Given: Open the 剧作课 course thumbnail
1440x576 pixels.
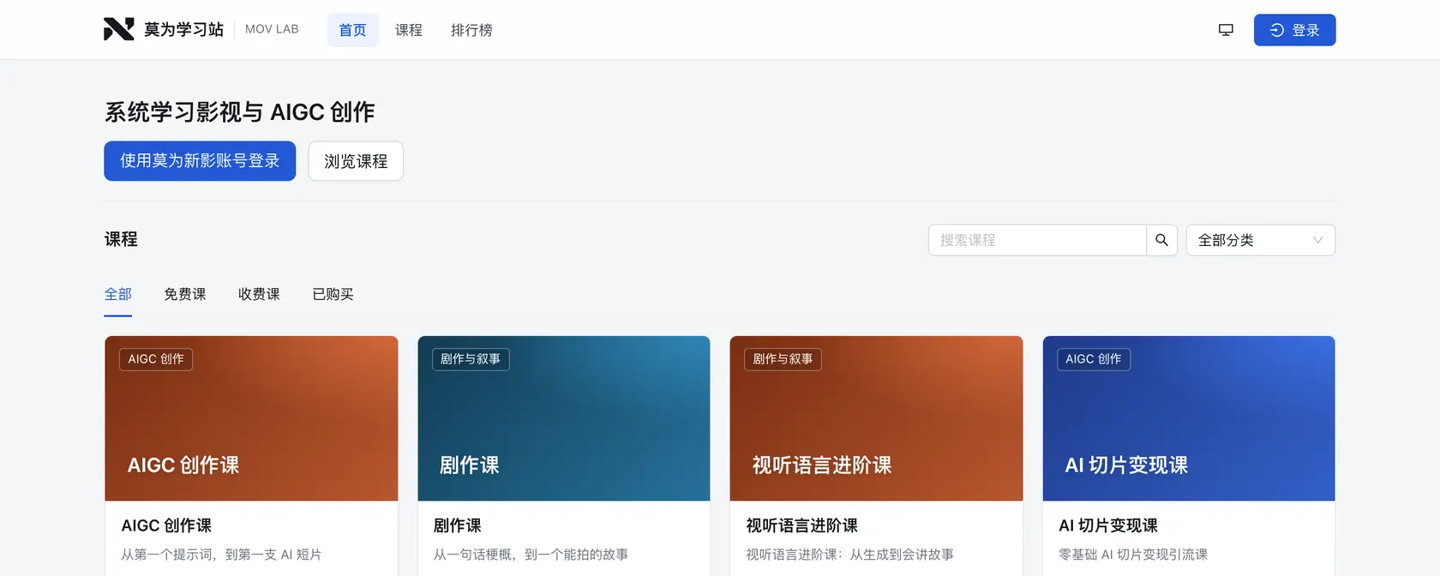Looking at the screenshot, I should click(x=564, y=418).
